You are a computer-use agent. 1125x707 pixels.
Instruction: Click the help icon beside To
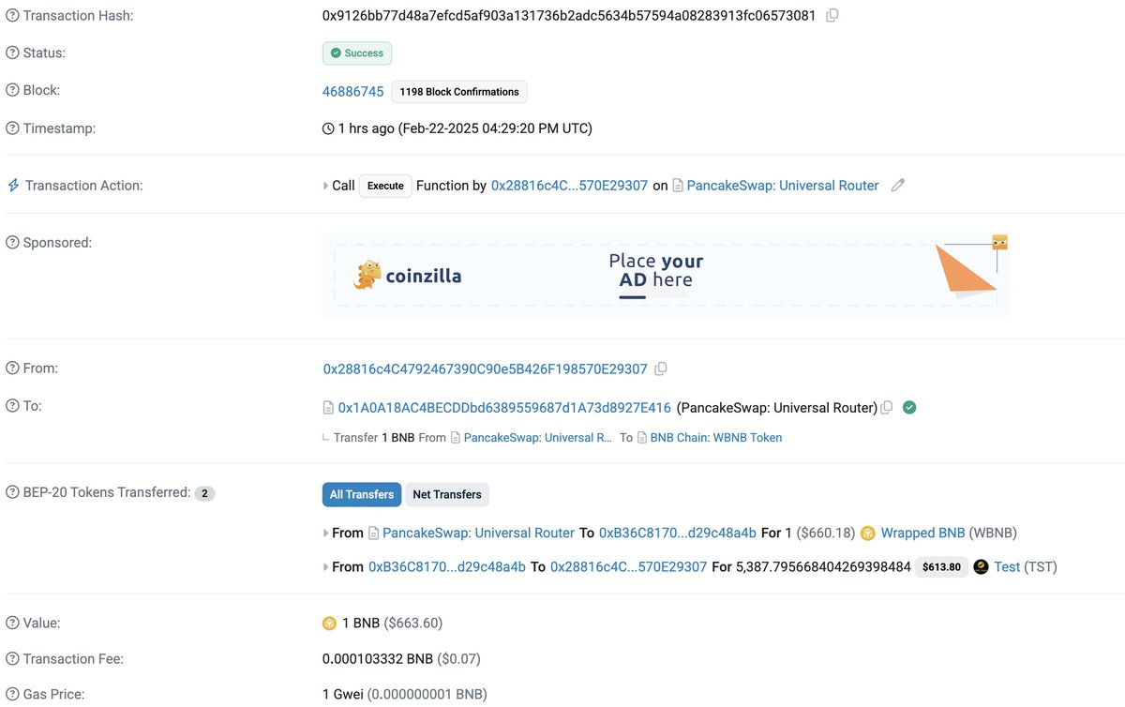point(12,406)
